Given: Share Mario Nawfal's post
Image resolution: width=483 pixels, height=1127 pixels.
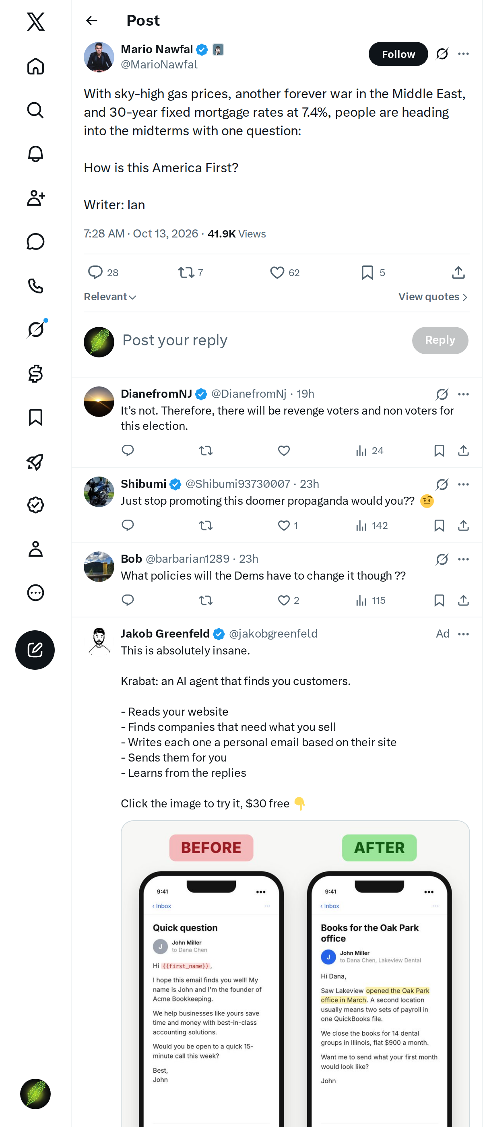Looking at the screenshot, I should coord(458,272).
